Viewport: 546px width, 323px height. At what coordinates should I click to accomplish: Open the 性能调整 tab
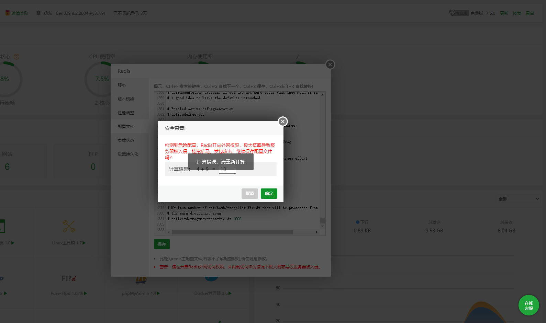130,113
